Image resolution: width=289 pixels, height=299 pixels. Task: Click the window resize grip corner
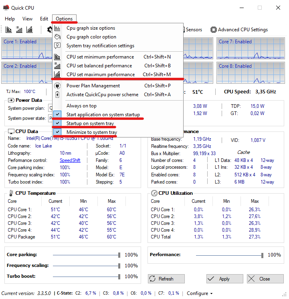point(284,294)
